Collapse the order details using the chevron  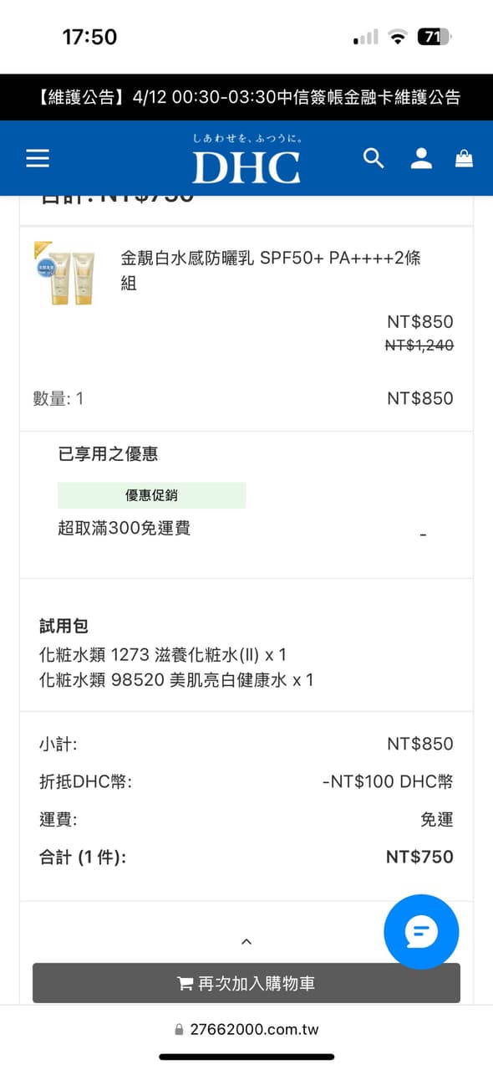(246, 941)
